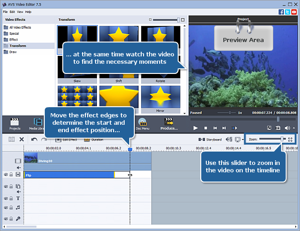Toggle visibility of the text track
Image resolution: width=300 pixels, height=231 pixels.
tap(6, 199)
